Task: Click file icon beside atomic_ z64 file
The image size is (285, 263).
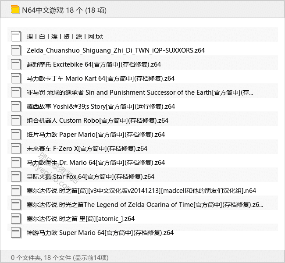Action: point(16,219)
